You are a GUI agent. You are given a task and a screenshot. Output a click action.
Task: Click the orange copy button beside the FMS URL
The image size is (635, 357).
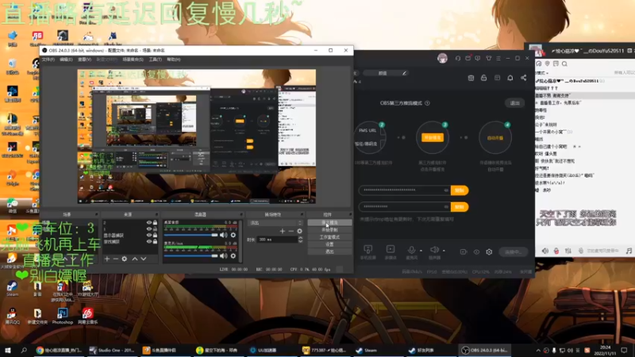point(460,190)
